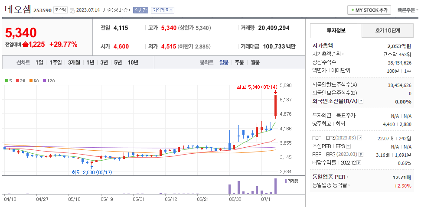Select the 3개월 line chart period
Viewport: 421px width, 207px height.
point(74,62)
